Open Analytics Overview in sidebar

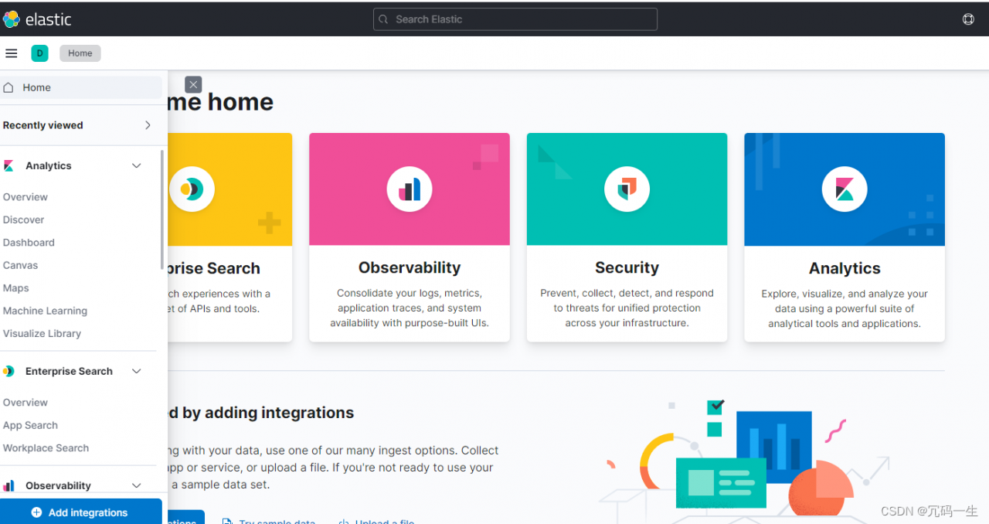[25, 197]
